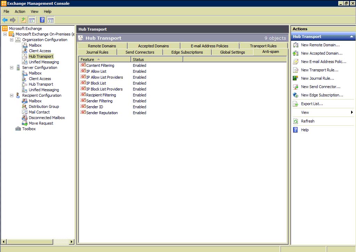Click the New Transport Rule… action link
Image resolution: width=356 pixels, height=252 pixels.
320,70
